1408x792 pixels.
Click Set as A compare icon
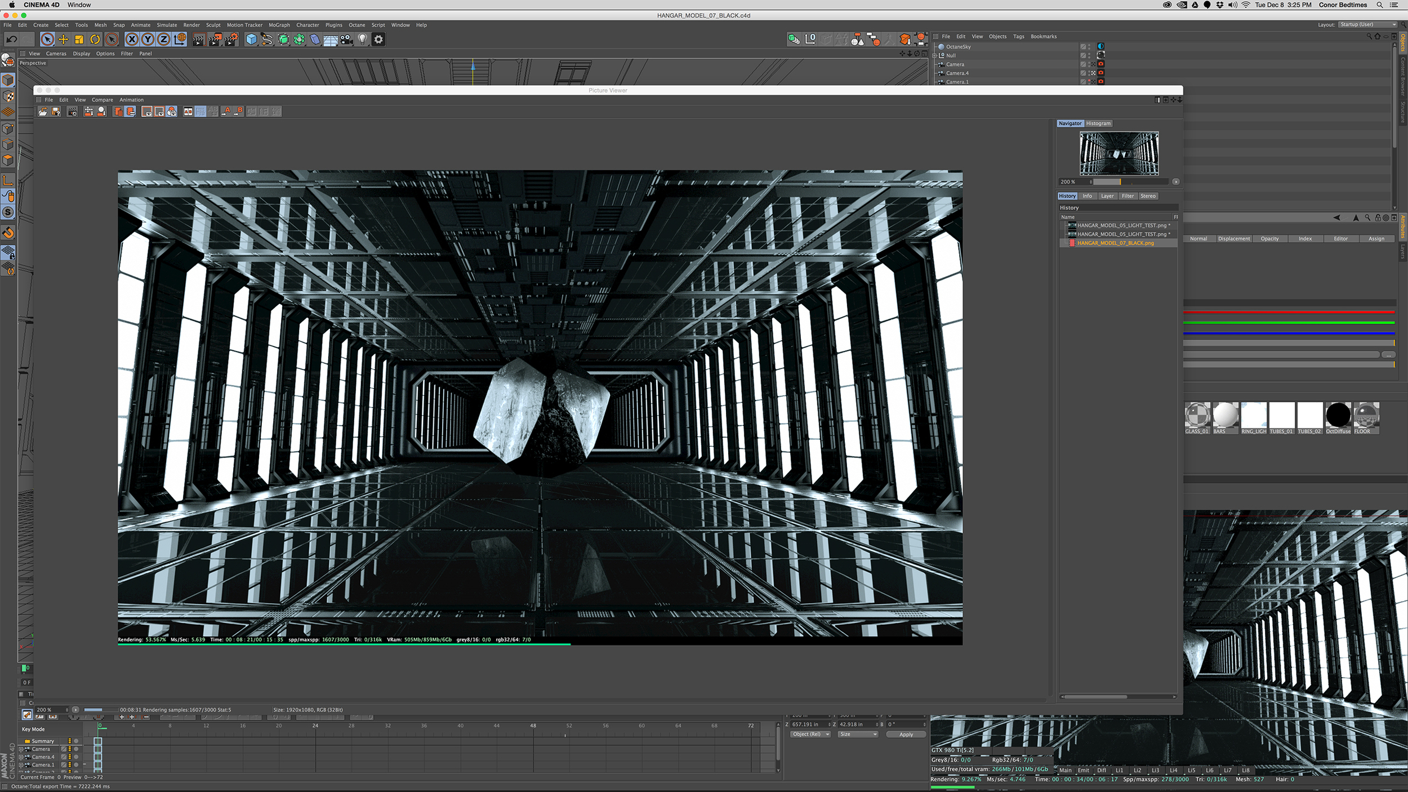click(226, 112)
